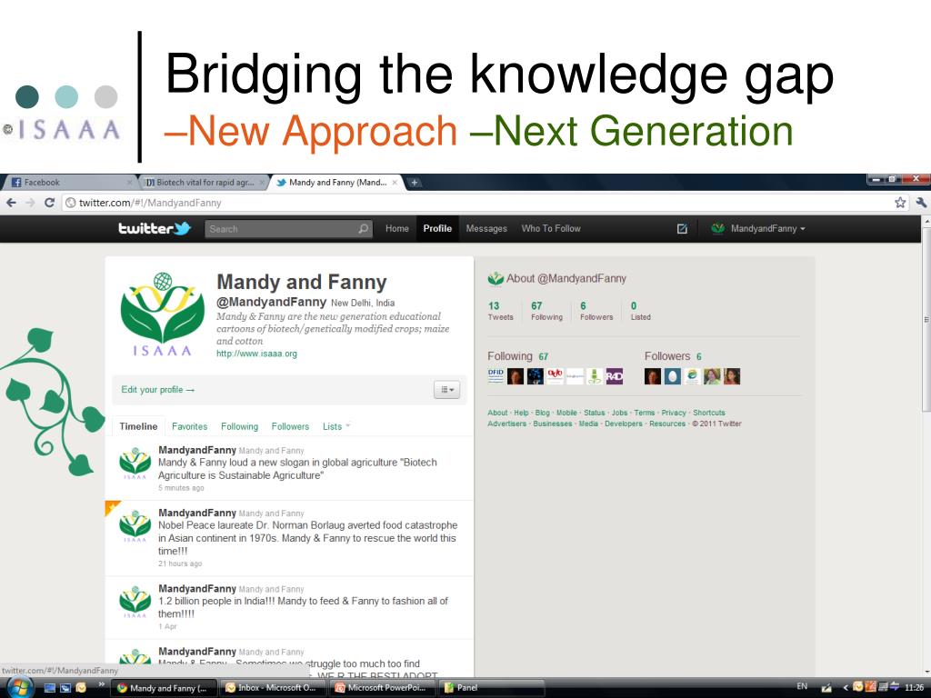
Task: Click the Help footer link
Action: [521, 413]
